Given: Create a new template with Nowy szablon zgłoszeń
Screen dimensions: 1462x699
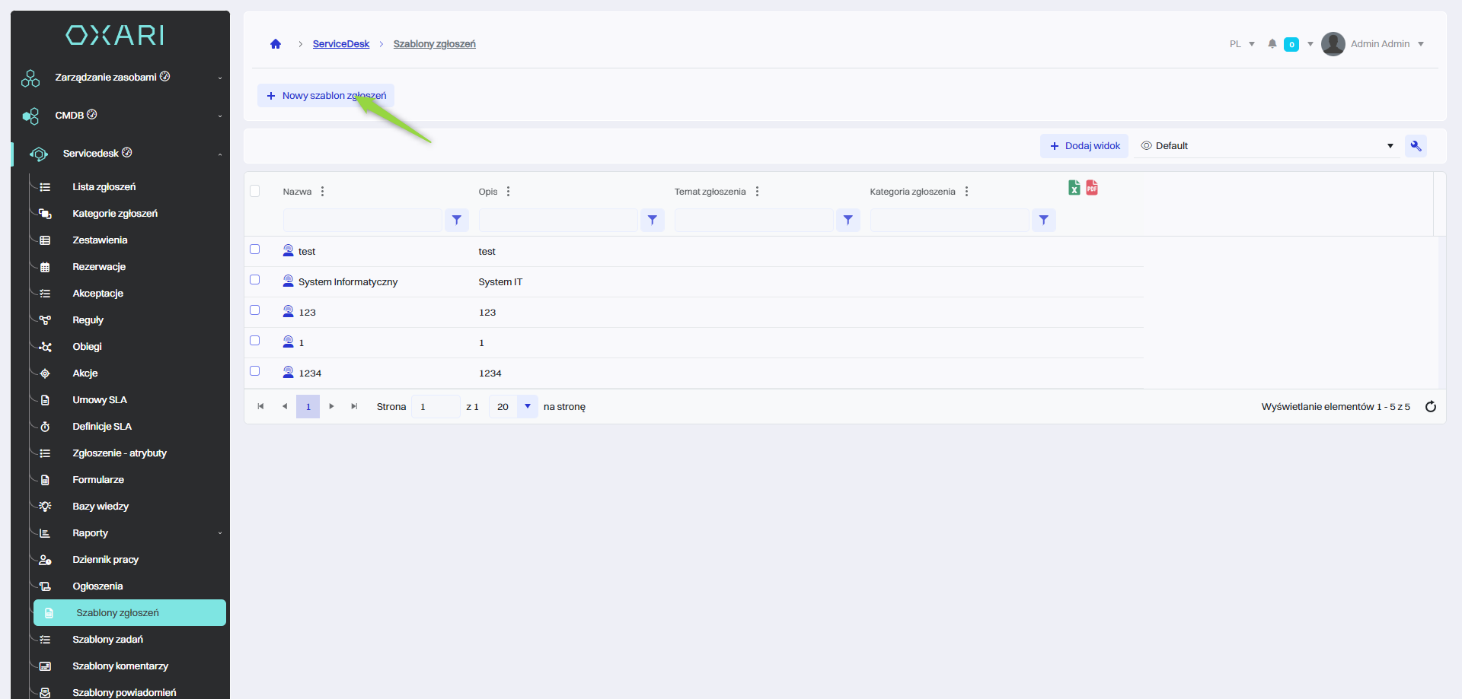Looking at the screenshot, I should (x=326, y=96).
